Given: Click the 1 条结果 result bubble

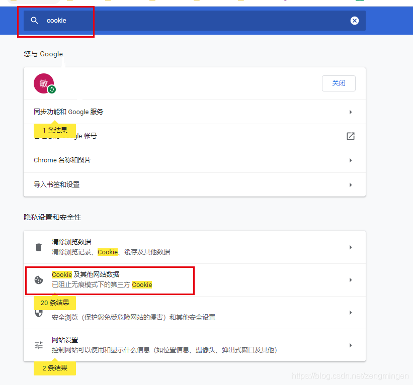Looking at the screenshot, I should click(x=55, y=130).
